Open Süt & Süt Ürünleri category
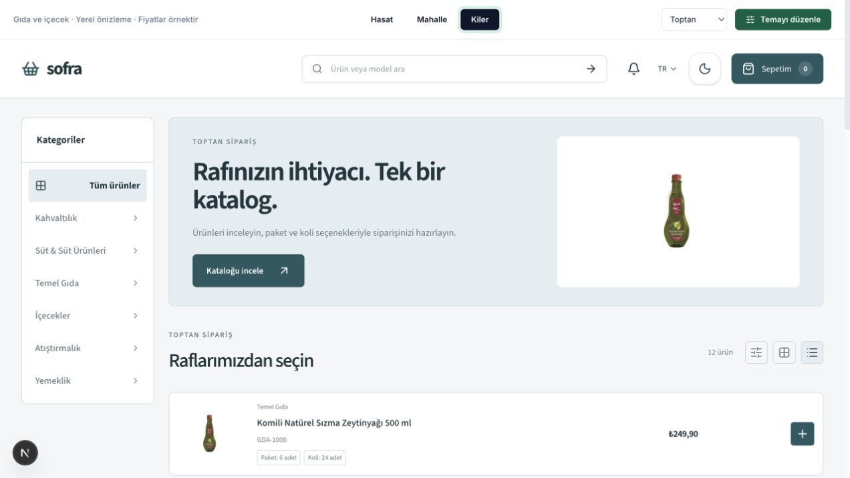The height and width of the screenshot is (478, 850). [x=88, y=251]
